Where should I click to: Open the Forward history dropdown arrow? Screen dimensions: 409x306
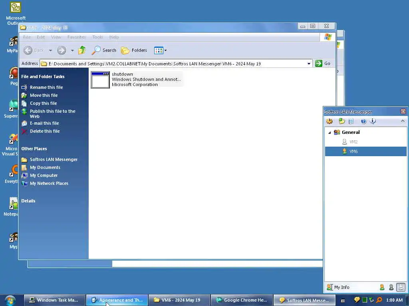point(72,51)
